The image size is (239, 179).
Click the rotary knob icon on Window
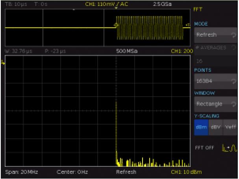coord(232,104)
